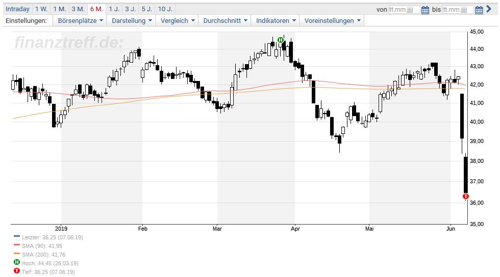Open the Börsenplätze dropdown
The width and height of the screenshot is (500, 277).
80,21
